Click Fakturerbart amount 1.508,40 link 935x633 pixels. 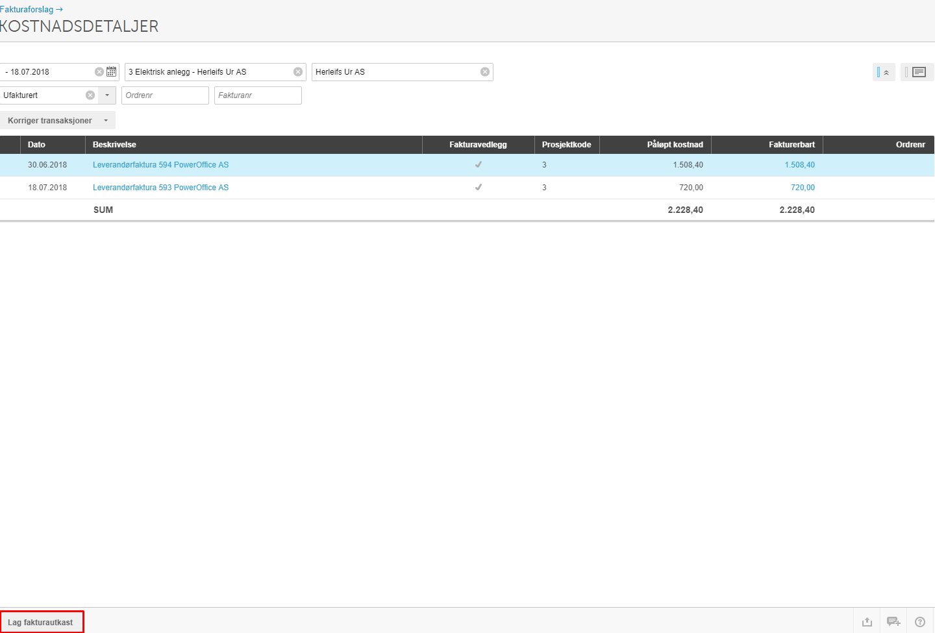click(799, 165)
